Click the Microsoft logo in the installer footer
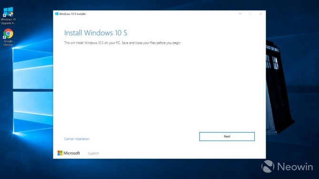 (x=69, y=153)
